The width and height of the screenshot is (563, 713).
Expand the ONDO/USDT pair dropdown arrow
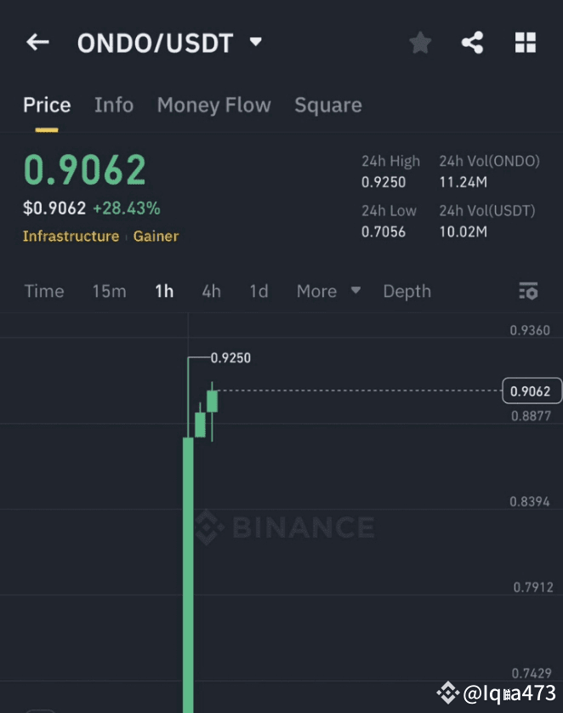tap(256, 42)
